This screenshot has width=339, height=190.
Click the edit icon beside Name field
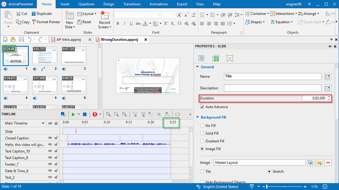[327, 77]
